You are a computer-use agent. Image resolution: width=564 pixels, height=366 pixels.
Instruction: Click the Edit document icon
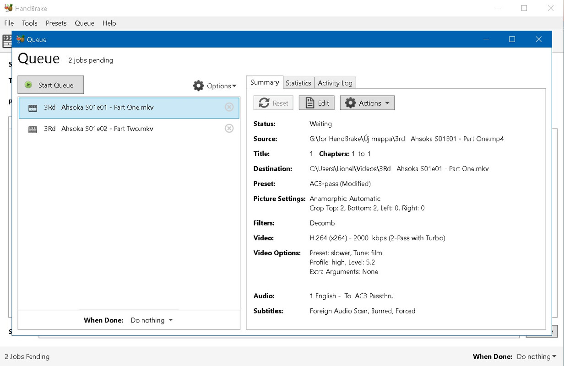310,103
